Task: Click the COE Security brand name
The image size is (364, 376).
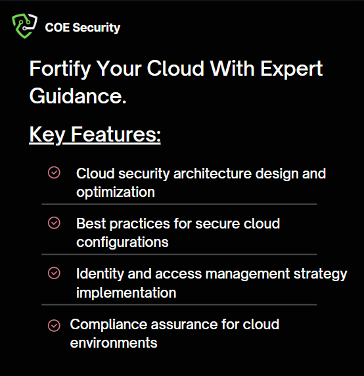Action: click(83, 28)
